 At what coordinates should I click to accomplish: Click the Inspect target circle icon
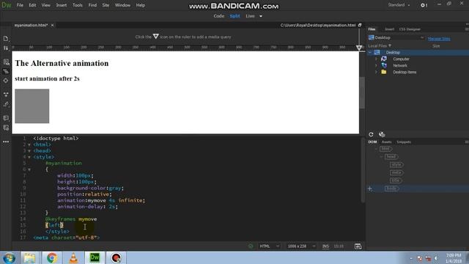coord(6,81)
